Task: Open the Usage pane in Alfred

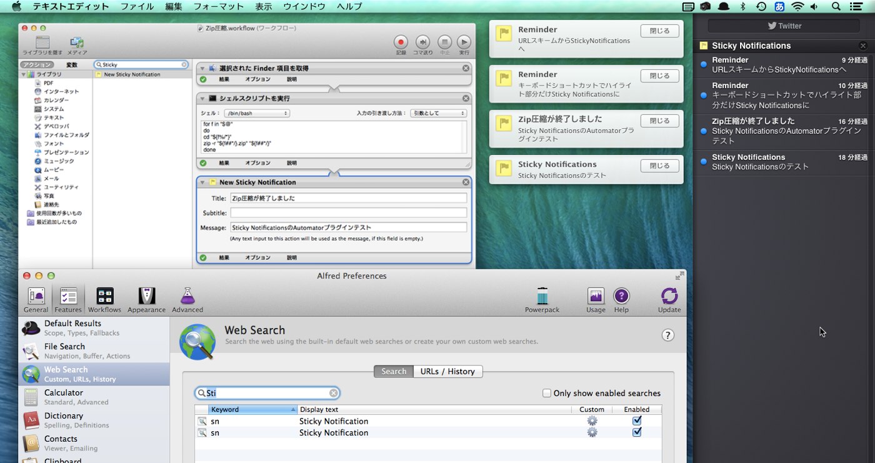Action: [596, 300]
